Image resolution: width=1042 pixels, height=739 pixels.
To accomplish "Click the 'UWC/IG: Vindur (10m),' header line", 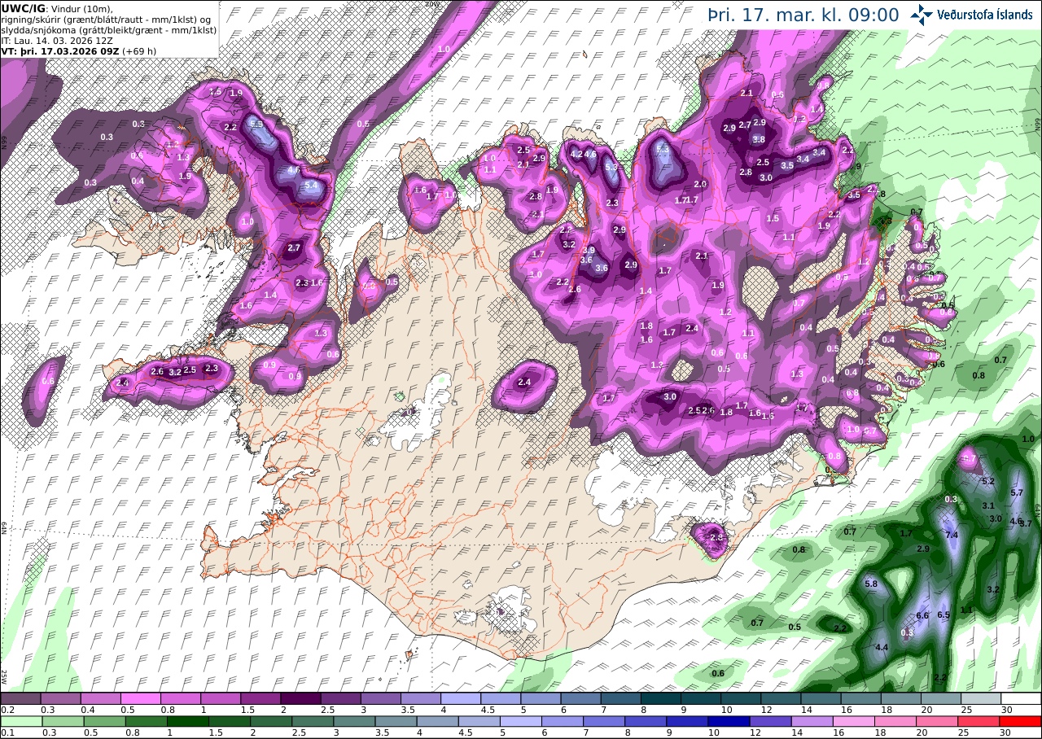I will point(57,8).
